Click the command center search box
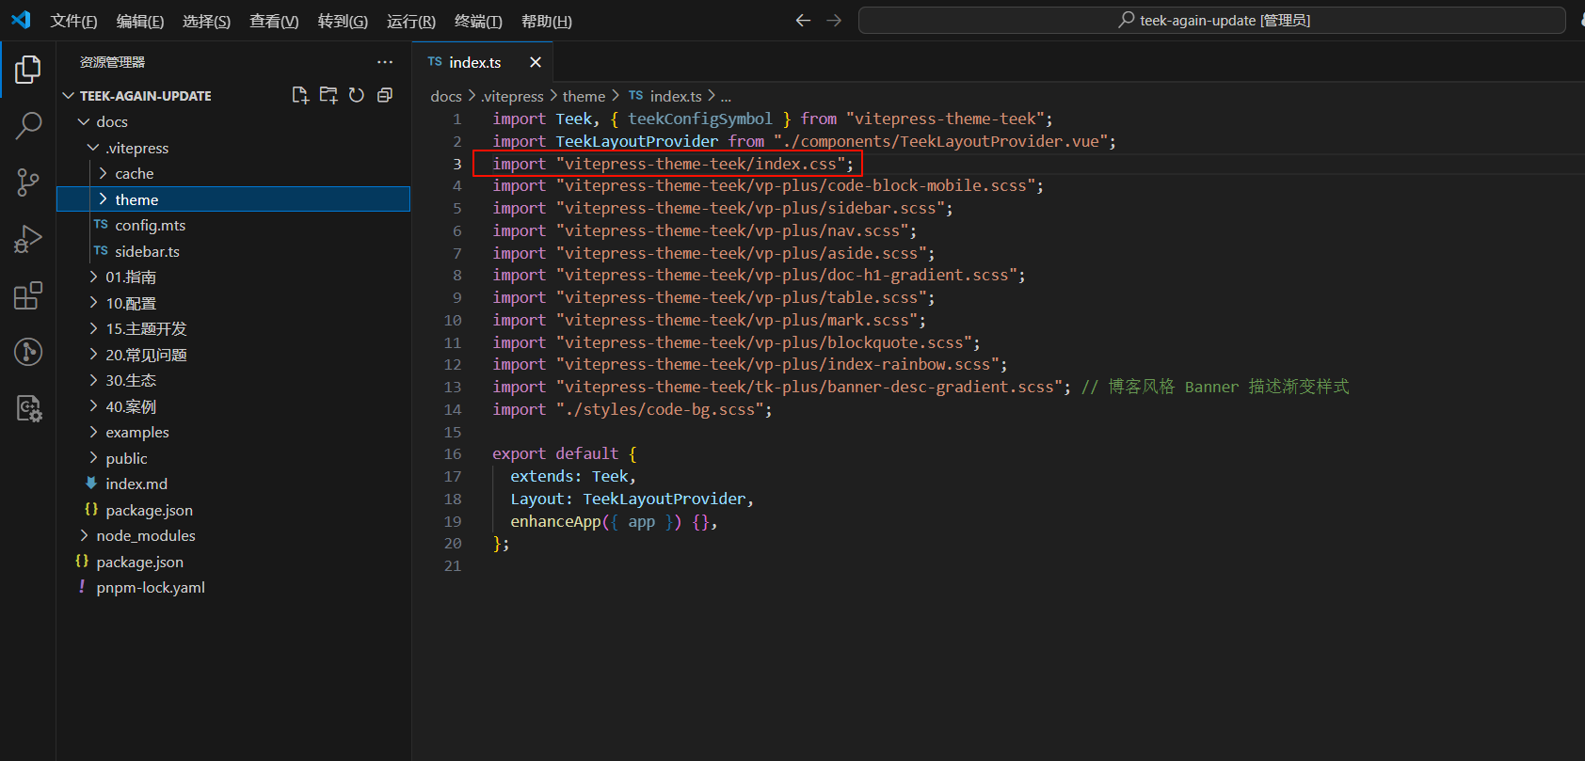Screen dimensions: 1585x761 [1212, 20]
